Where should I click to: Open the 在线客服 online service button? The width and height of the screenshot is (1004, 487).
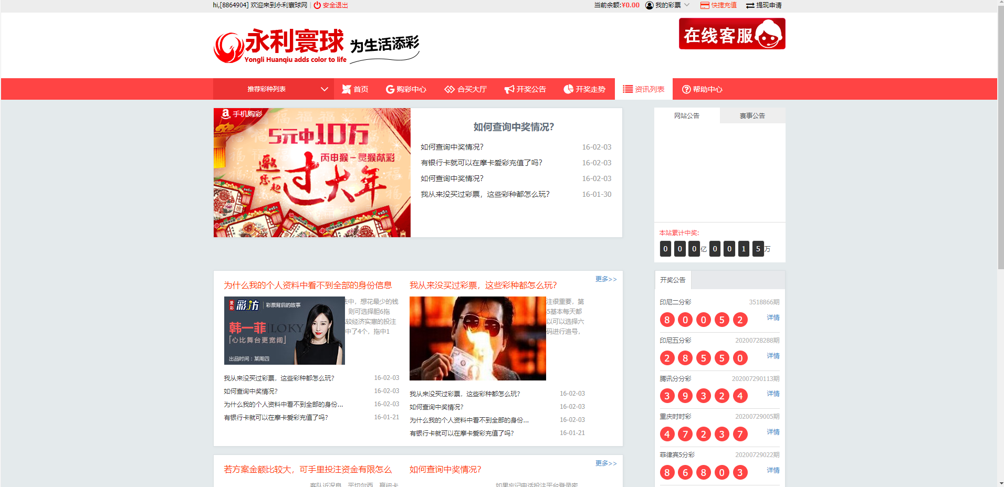click(732, 34)
